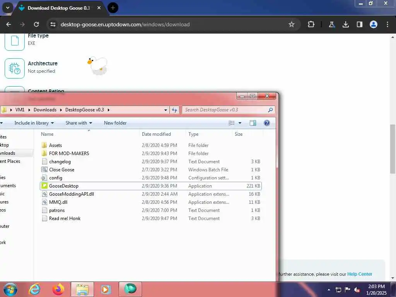Open Chrome profile avatar
The image size is (396, 297).
coord(374,24)
